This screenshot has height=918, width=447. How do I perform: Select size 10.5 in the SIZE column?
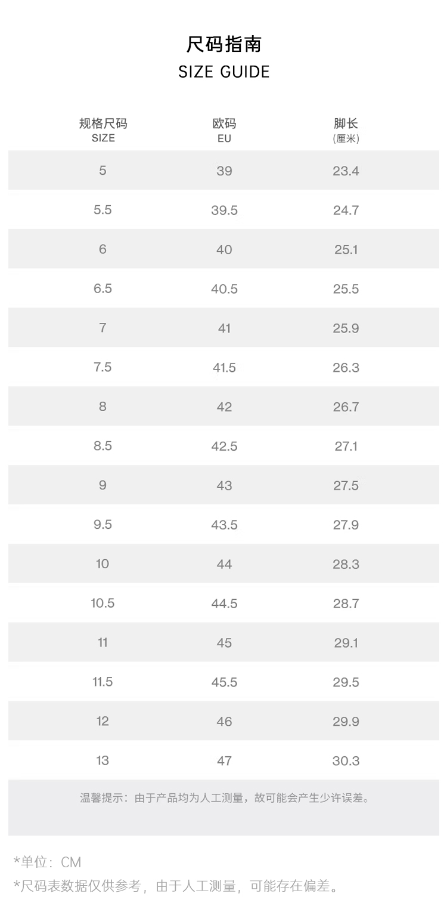(103, 603)
